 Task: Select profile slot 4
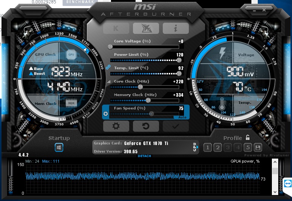tap(238, 147)
